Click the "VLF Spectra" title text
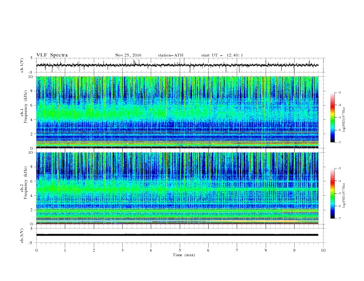This screenshot has height=281, width=364. tap(52, 55)
